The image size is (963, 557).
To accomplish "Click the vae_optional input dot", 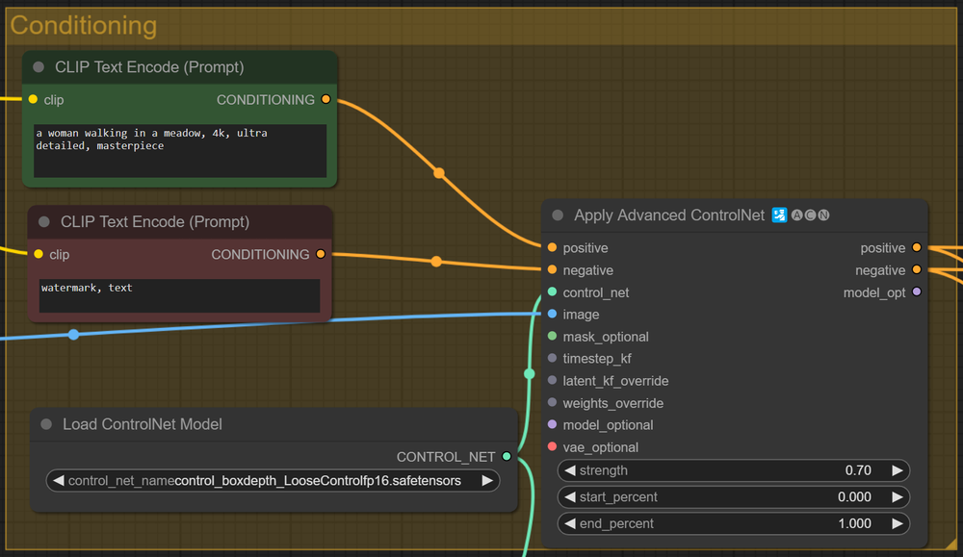I will [x=550, y=446].
